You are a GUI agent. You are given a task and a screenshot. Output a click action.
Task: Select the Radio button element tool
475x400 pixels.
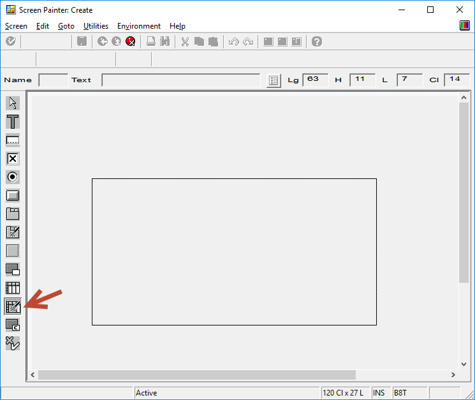(12, 177)
